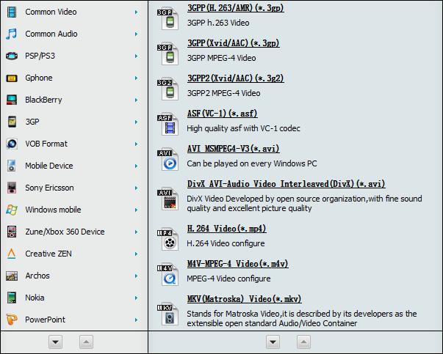Expand the Common Audio submenu arrow
The width and height of the screenshot is (443, 354).
[x=136, y=34]
